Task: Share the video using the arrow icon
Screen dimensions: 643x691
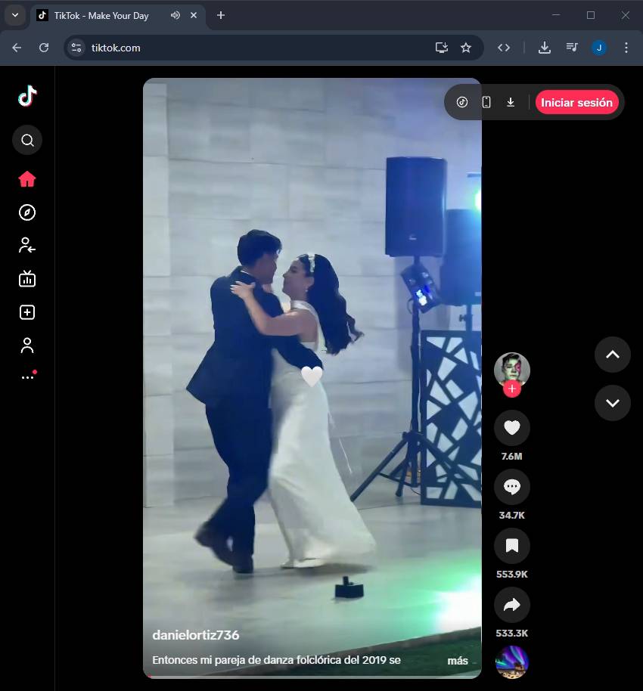Action: [511, 605]
